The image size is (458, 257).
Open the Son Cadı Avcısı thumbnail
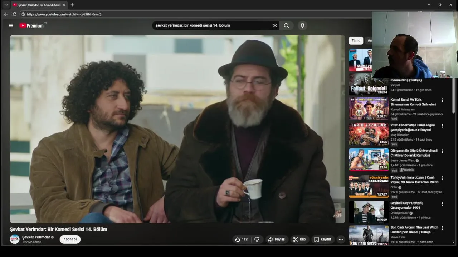(x=369, y=235)
